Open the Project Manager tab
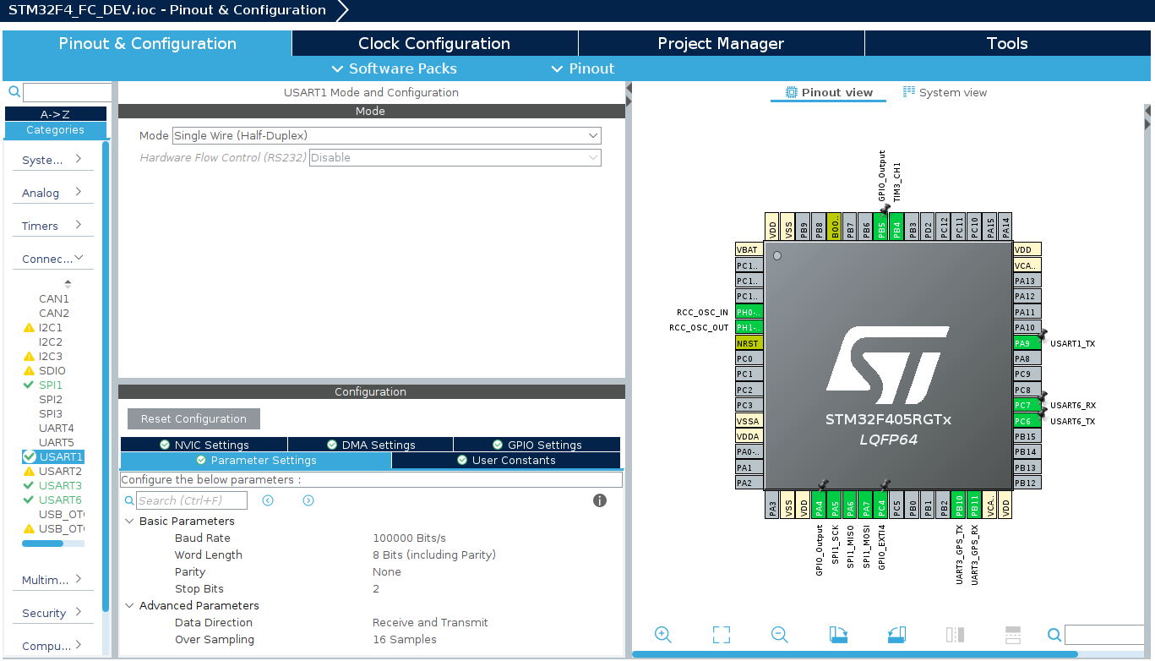 tap(721, 43)
